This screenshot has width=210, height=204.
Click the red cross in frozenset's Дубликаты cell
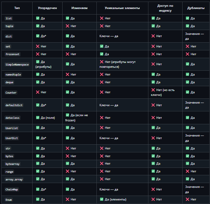click(x=187, y=54)
